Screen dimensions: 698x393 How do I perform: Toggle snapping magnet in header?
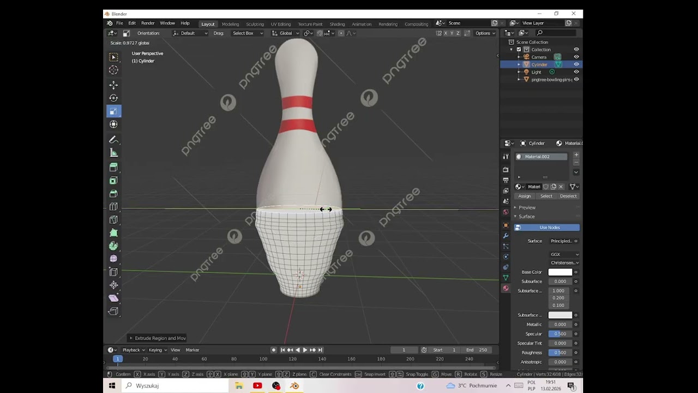[x=320, y=33]
